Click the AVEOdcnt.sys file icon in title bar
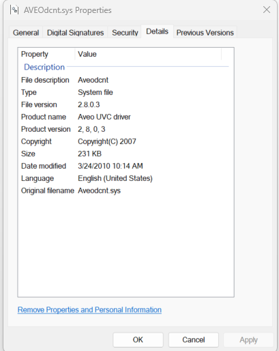Image resolution: width=279 pixels, height=351 pixels. click(x=14, y=10)
